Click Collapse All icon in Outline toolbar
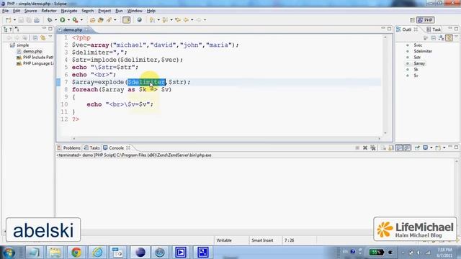Screen dimensions: 461x259 (x=434, y=38)
